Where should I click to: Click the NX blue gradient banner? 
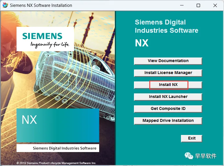pos(58,126)
